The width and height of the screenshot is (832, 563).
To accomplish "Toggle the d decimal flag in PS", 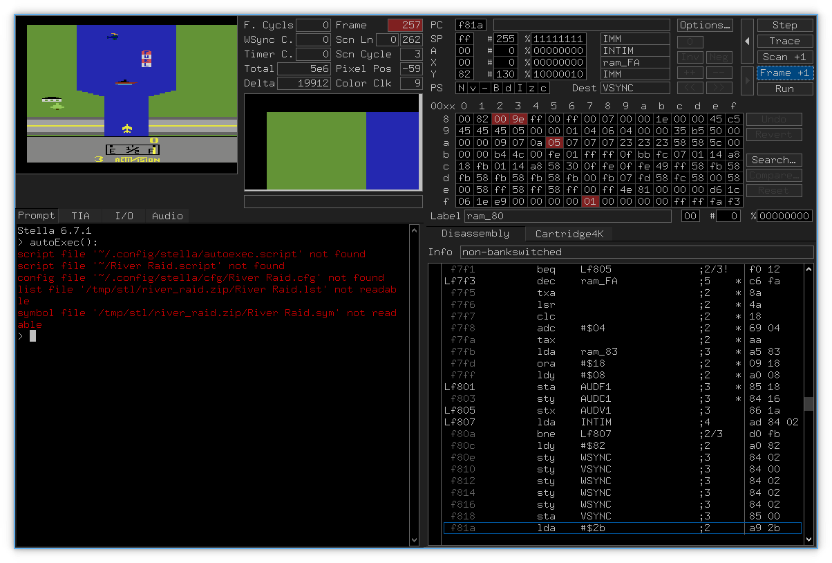I will [508, 88].
